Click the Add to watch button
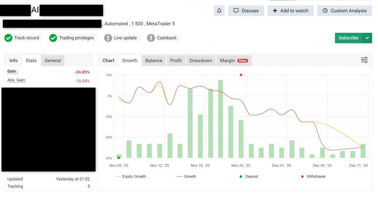 click(x=290, y=11)
